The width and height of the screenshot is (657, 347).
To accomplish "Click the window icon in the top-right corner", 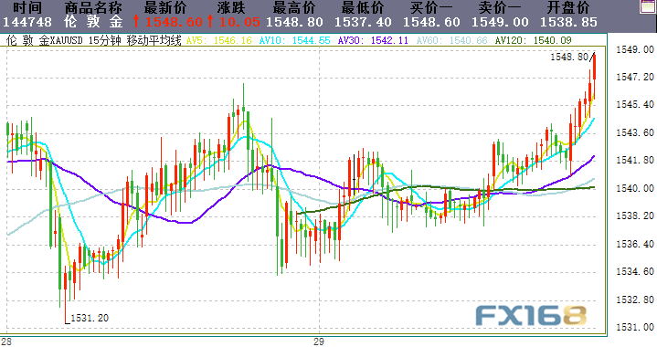I will [648, 6].
